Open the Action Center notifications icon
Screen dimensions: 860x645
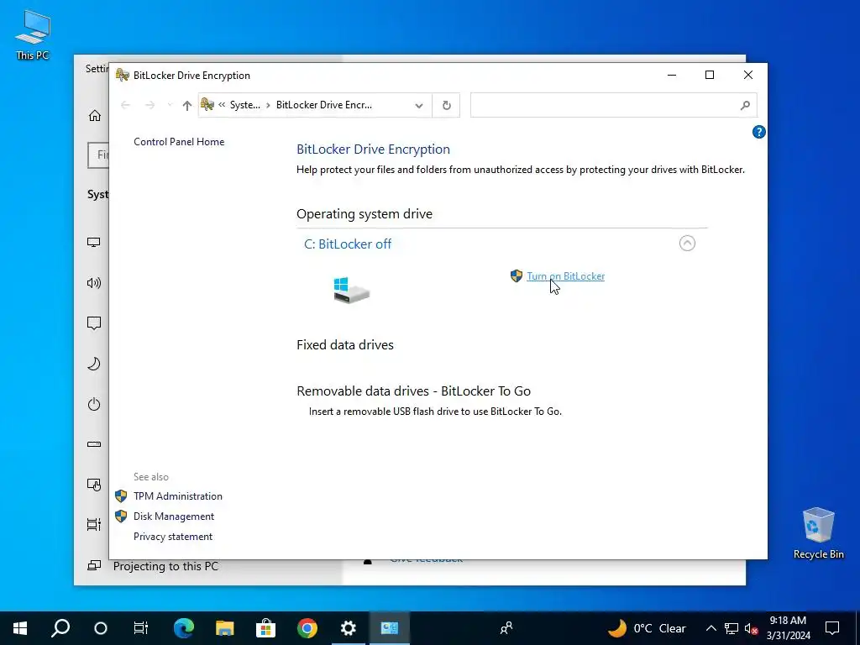pyautogui.click(x=832, y=628)
